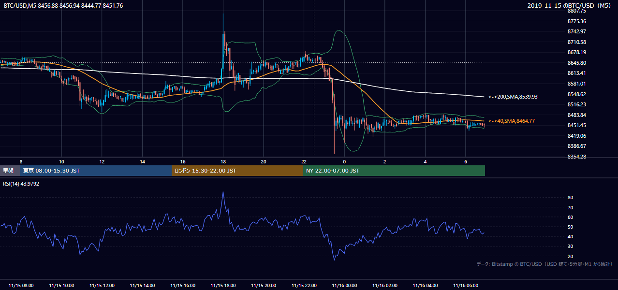Screen dimensions: 618x290
Task: Click the 11/15 22:00 bottom time label
Action: 304,286
